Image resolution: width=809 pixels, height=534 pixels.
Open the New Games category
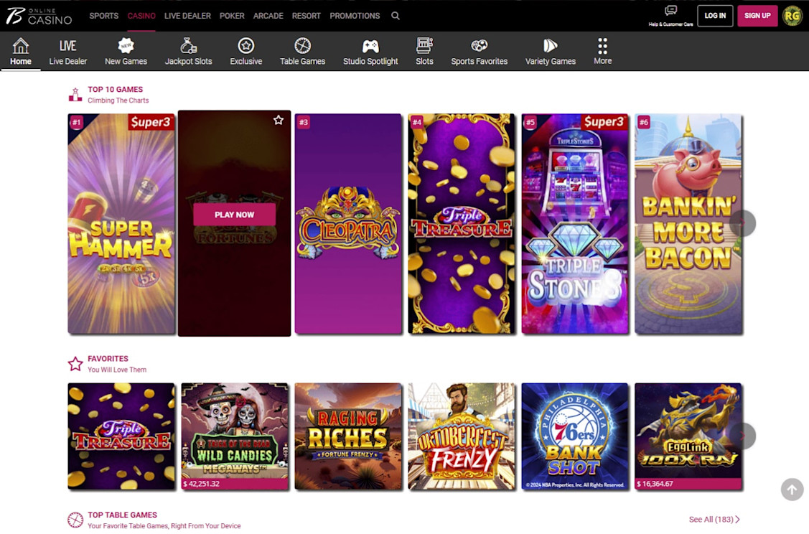[126, 52]
